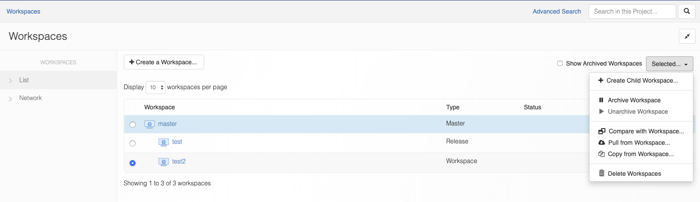700x202 pixels.
Task: Click the Pull from Workspace cloud icon
Action: click(601, 143)
